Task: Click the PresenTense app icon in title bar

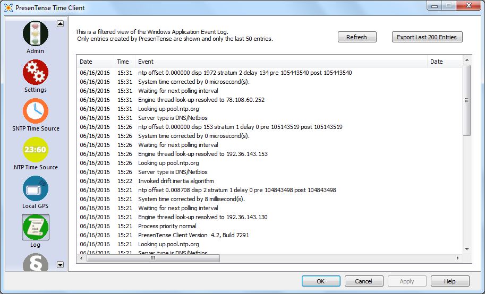Action: tap(8, 8)
